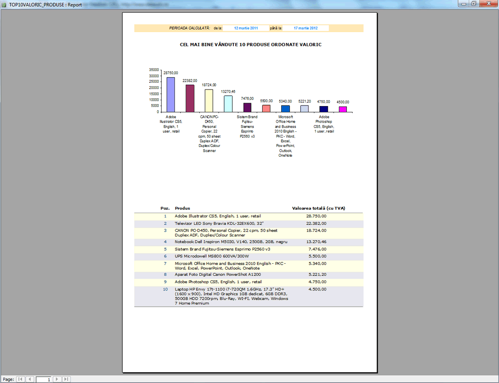
Task: Click the 4500,00 chart bar
Action: point(343,109)
